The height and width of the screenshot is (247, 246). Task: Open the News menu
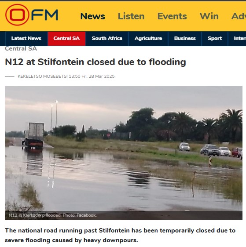(92, 16)
